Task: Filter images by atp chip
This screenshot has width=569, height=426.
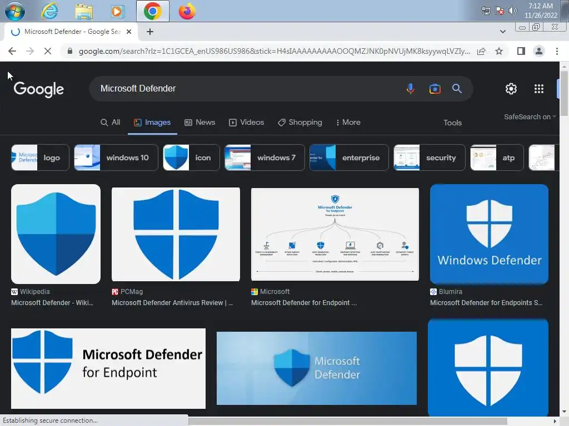Action: pyautogui.click(x=497, y=158)
